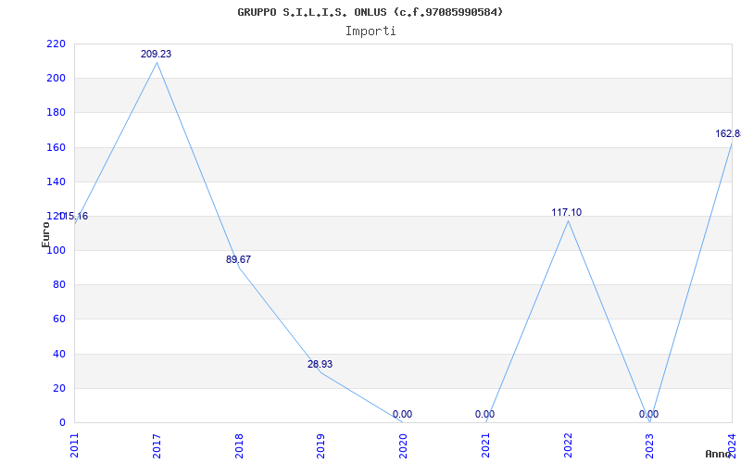Click x-axis year label 2011
The image size is (741, 463).
(74, 446)
